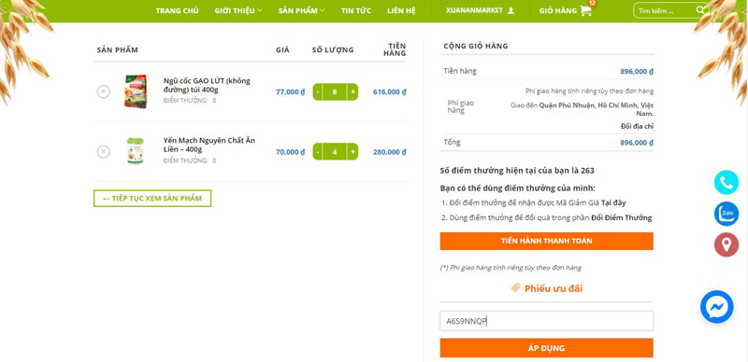Open the map location pin icon
The image size is (748, 362).
[726, 244]
